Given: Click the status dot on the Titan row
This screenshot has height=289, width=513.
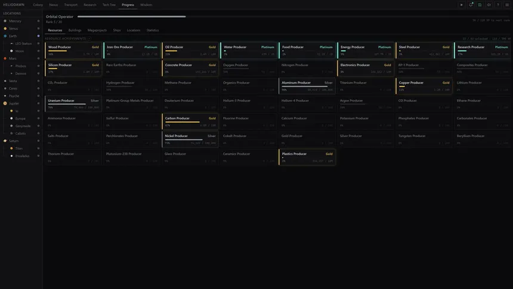Looking at the screenshot, I should click(38, 149).
